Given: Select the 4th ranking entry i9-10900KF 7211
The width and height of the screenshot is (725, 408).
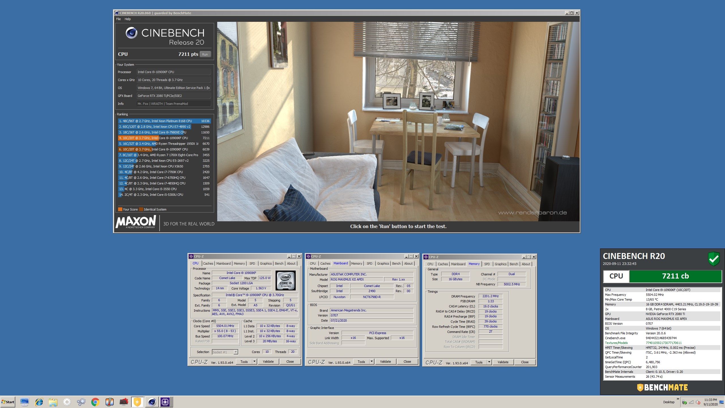Looking at the screenshot, I should [164, 138].
